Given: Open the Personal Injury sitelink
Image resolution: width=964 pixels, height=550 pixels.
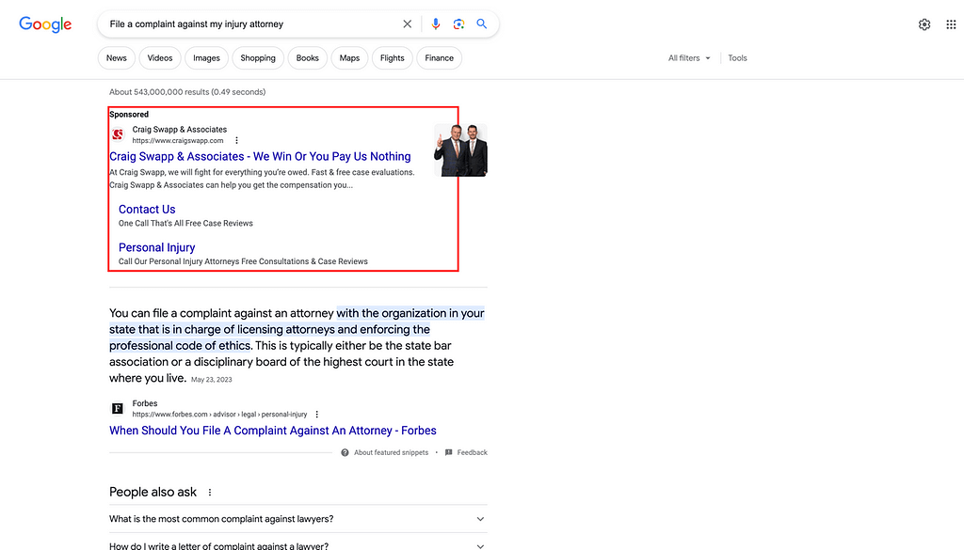Looking at the screenshot, I should 157,247.
